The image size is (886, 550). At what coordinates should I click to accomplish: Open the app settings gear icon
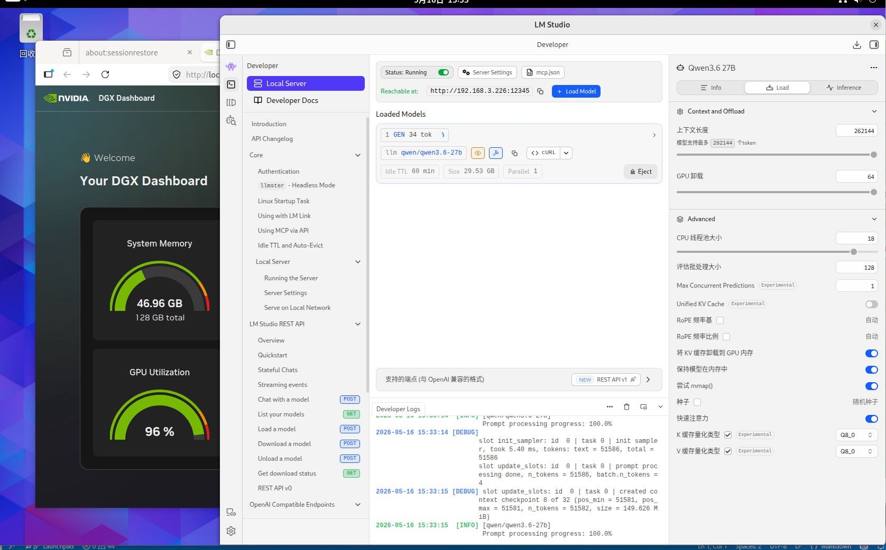[x=231, y=531]
